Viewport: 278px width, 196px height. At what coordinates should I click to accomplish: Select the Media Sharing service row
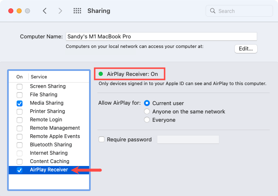coord(49,103)
